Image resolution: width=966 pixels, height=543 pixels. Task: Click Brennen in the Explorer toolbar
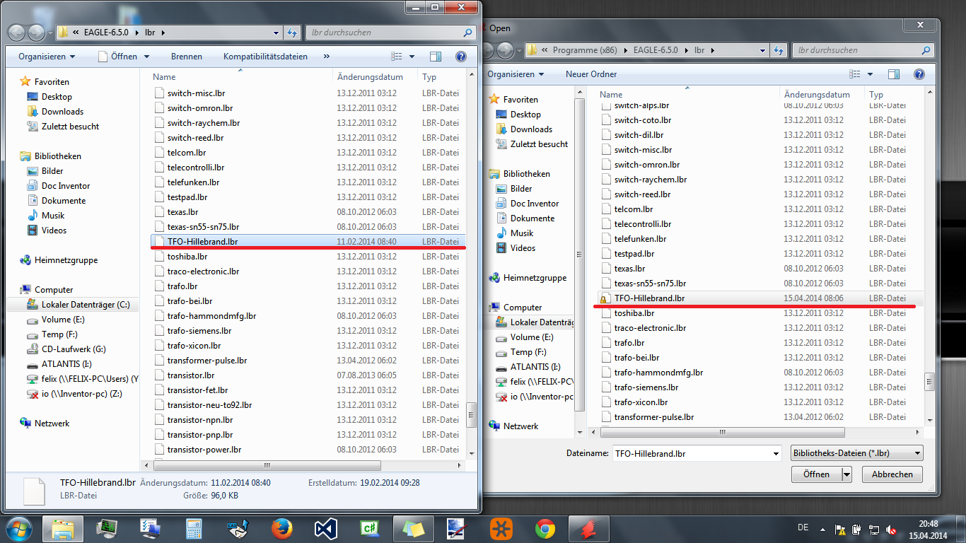click(x=187, y=57)
